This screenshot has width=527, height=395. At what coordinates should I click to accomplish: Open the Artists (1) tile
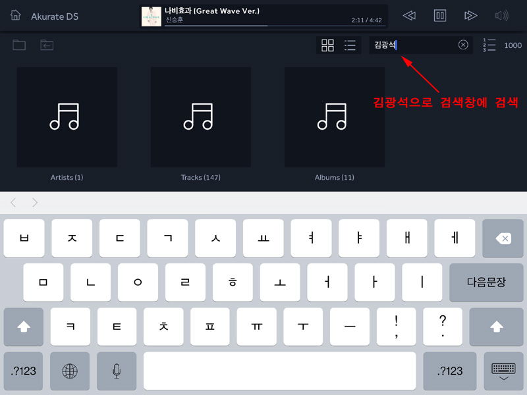67,117
